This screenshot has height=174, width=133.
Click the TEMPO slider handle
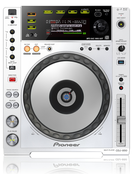click(x=121, y=120)
